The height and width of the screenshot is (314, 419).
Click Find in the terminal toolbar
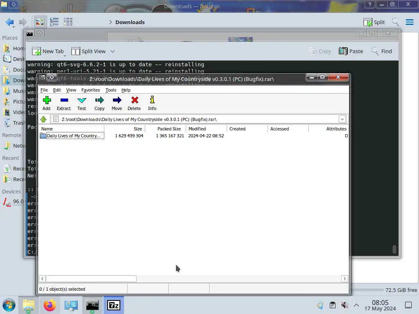(382, 51)
